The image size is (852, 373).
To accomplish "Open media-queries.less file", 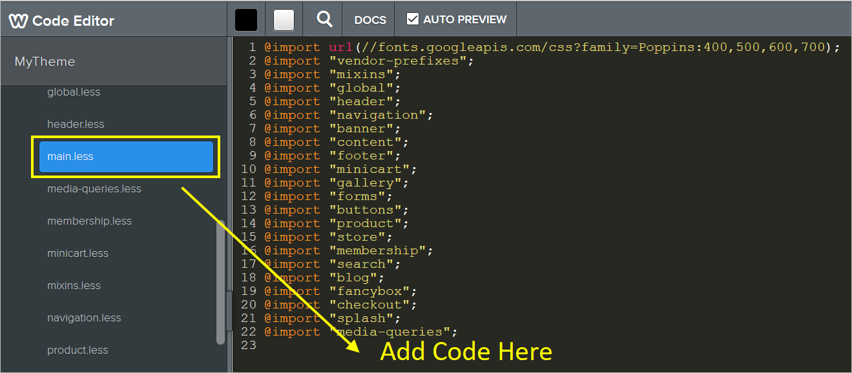I will [94, 189].
